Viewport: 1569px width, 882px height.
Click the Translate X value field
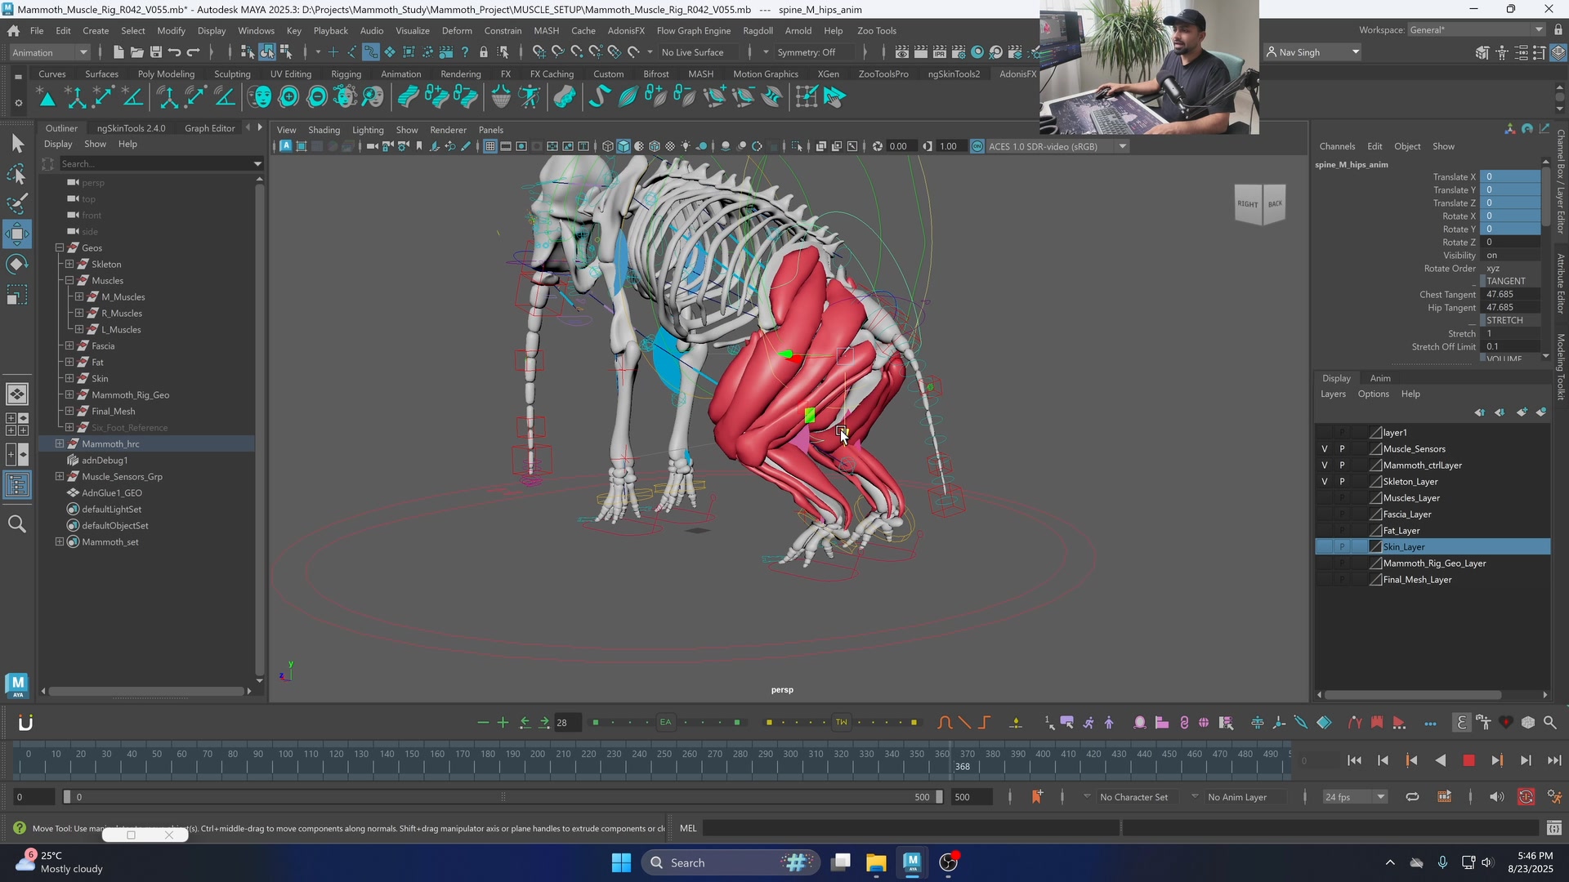pos(1510,176)
